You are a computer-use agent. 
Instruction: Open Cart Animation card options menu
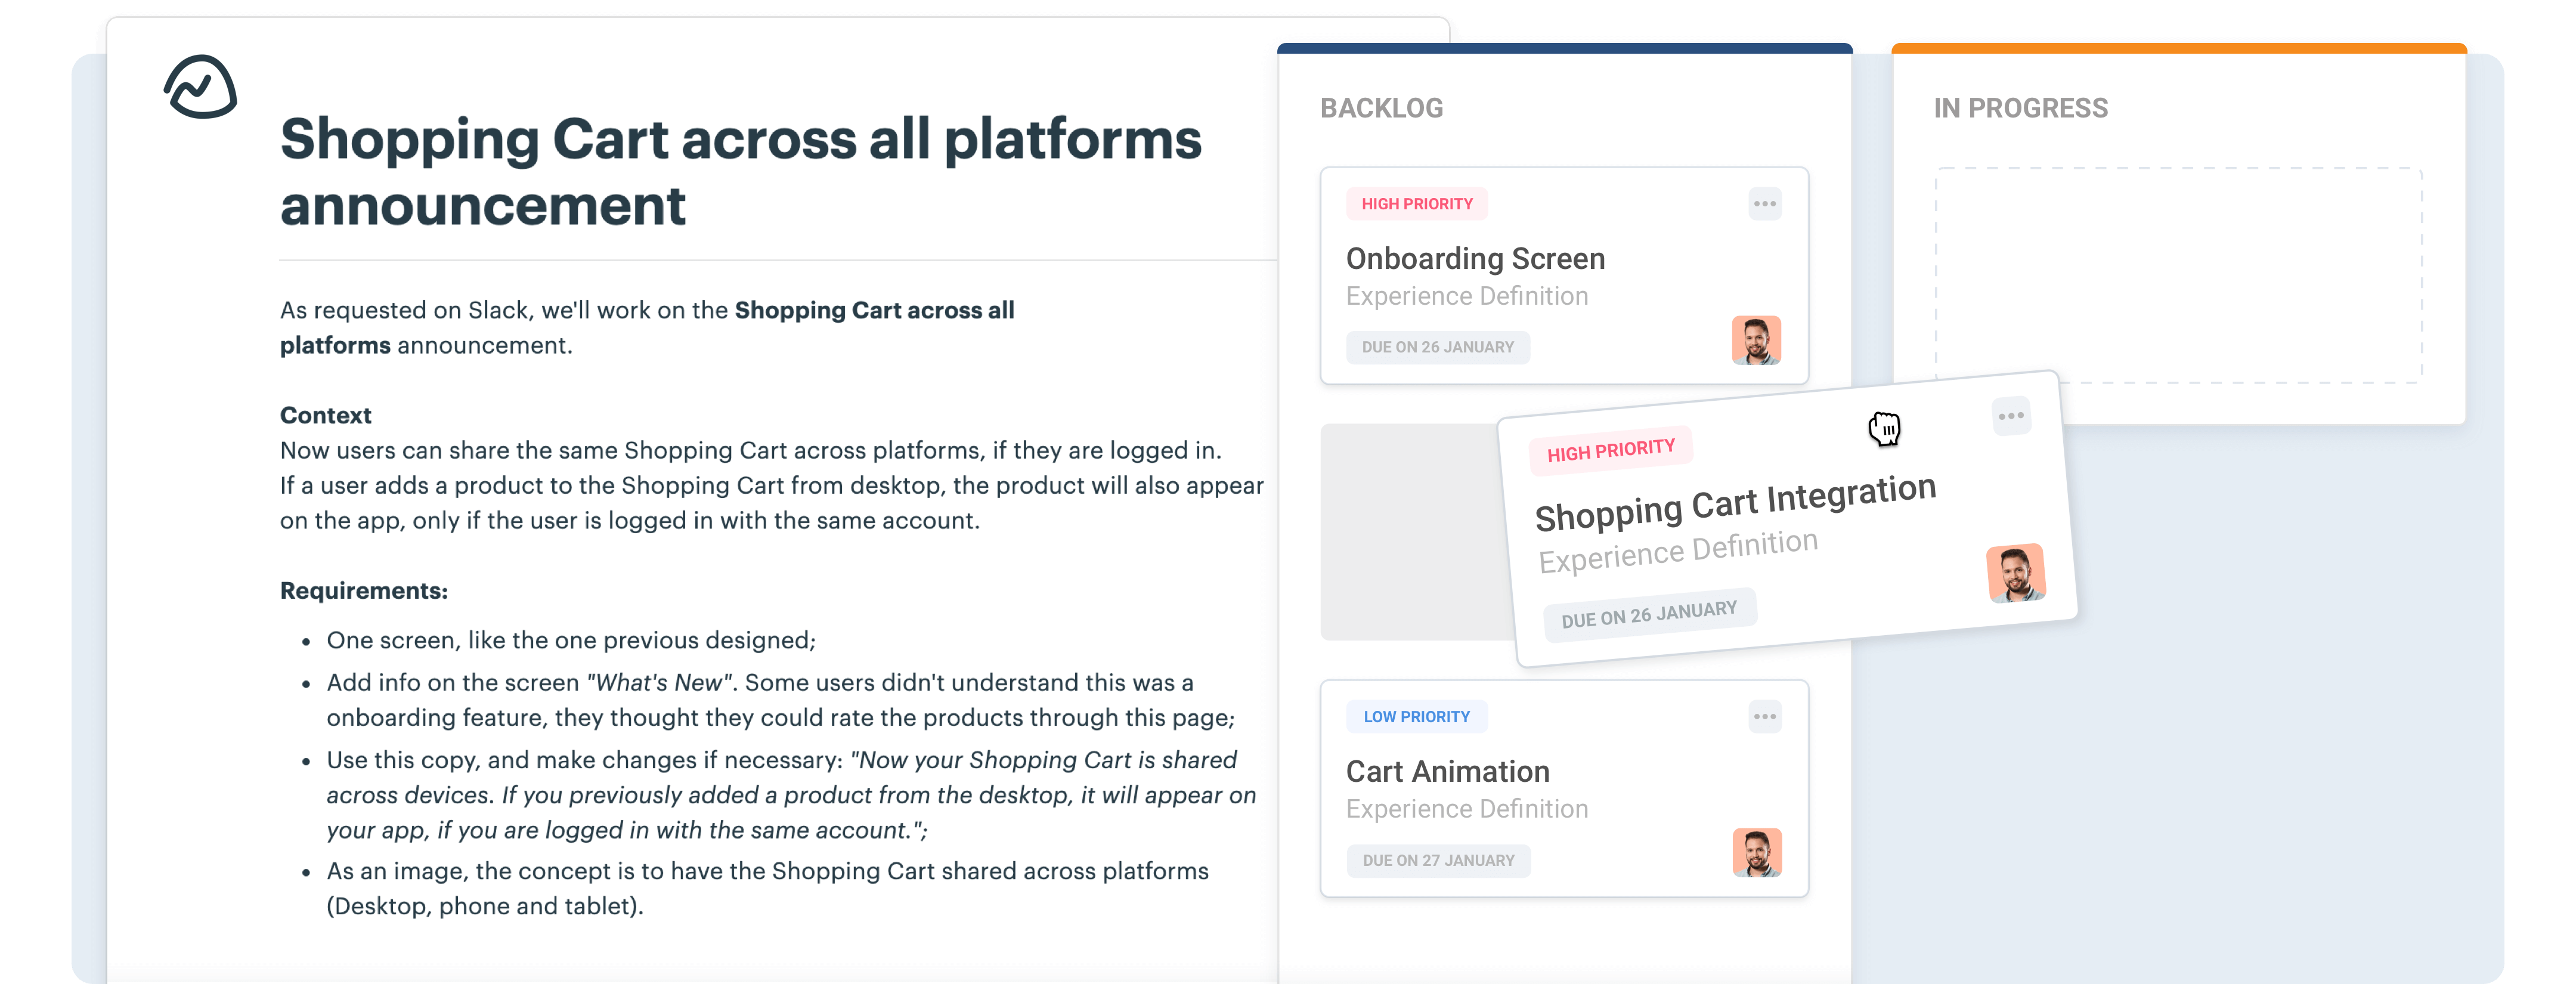coord(1765,717)
